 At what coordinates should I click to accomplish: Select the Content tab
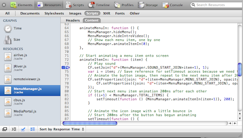click(x=92, y=21)
